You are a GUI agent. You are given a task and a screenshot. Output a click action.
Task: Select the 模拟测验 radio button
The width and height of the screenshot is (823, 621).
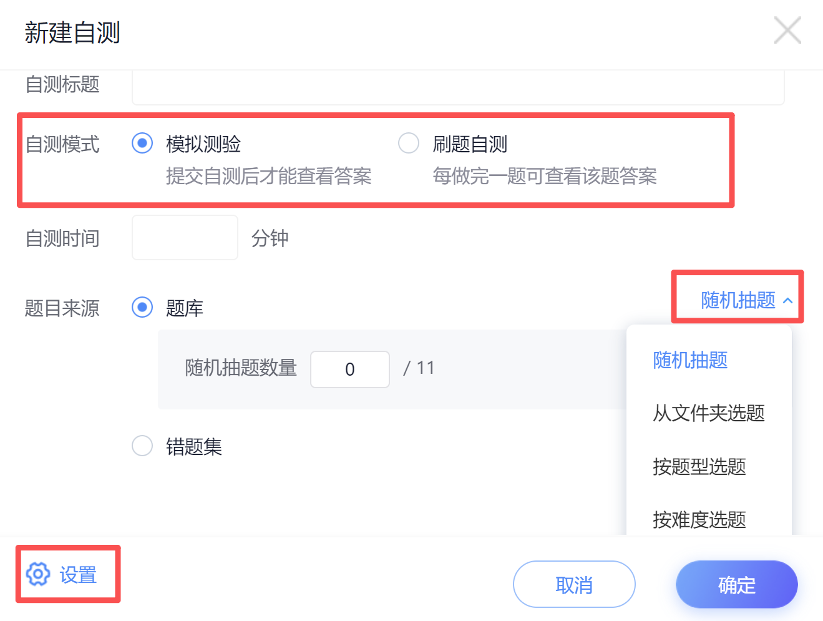coord(142,143)
